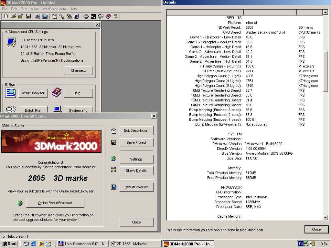Image resolution: width=331 pixels, height=248 pixels.
Task: Switch to 3D 1999 - Malování taskbar window
Action: 135,244
